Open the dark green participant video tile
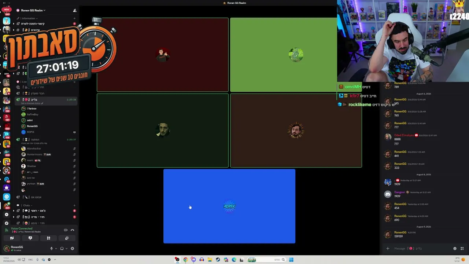The height and width of the screenshot is (264, 469). 163,130
